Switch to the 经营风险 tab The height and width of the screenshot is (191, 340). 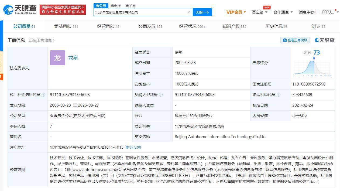pyautogui.click(x=108, y=26)
